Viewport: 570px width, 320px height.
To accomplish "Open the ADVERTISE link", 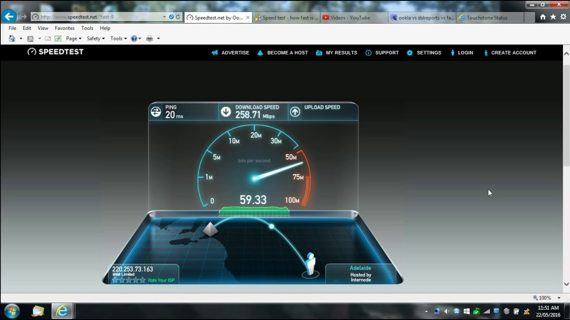I will [x=231, y=52].
